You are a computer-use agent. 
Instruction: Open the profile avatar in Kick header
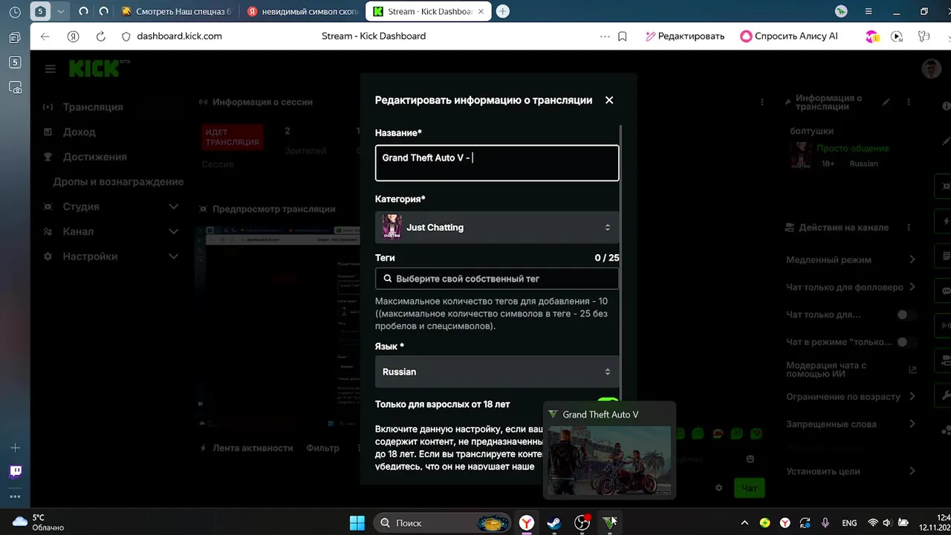931,69
